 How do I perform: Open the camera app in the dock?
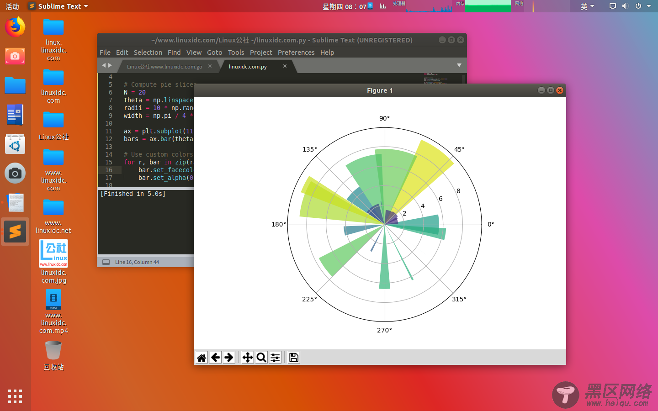15,174
